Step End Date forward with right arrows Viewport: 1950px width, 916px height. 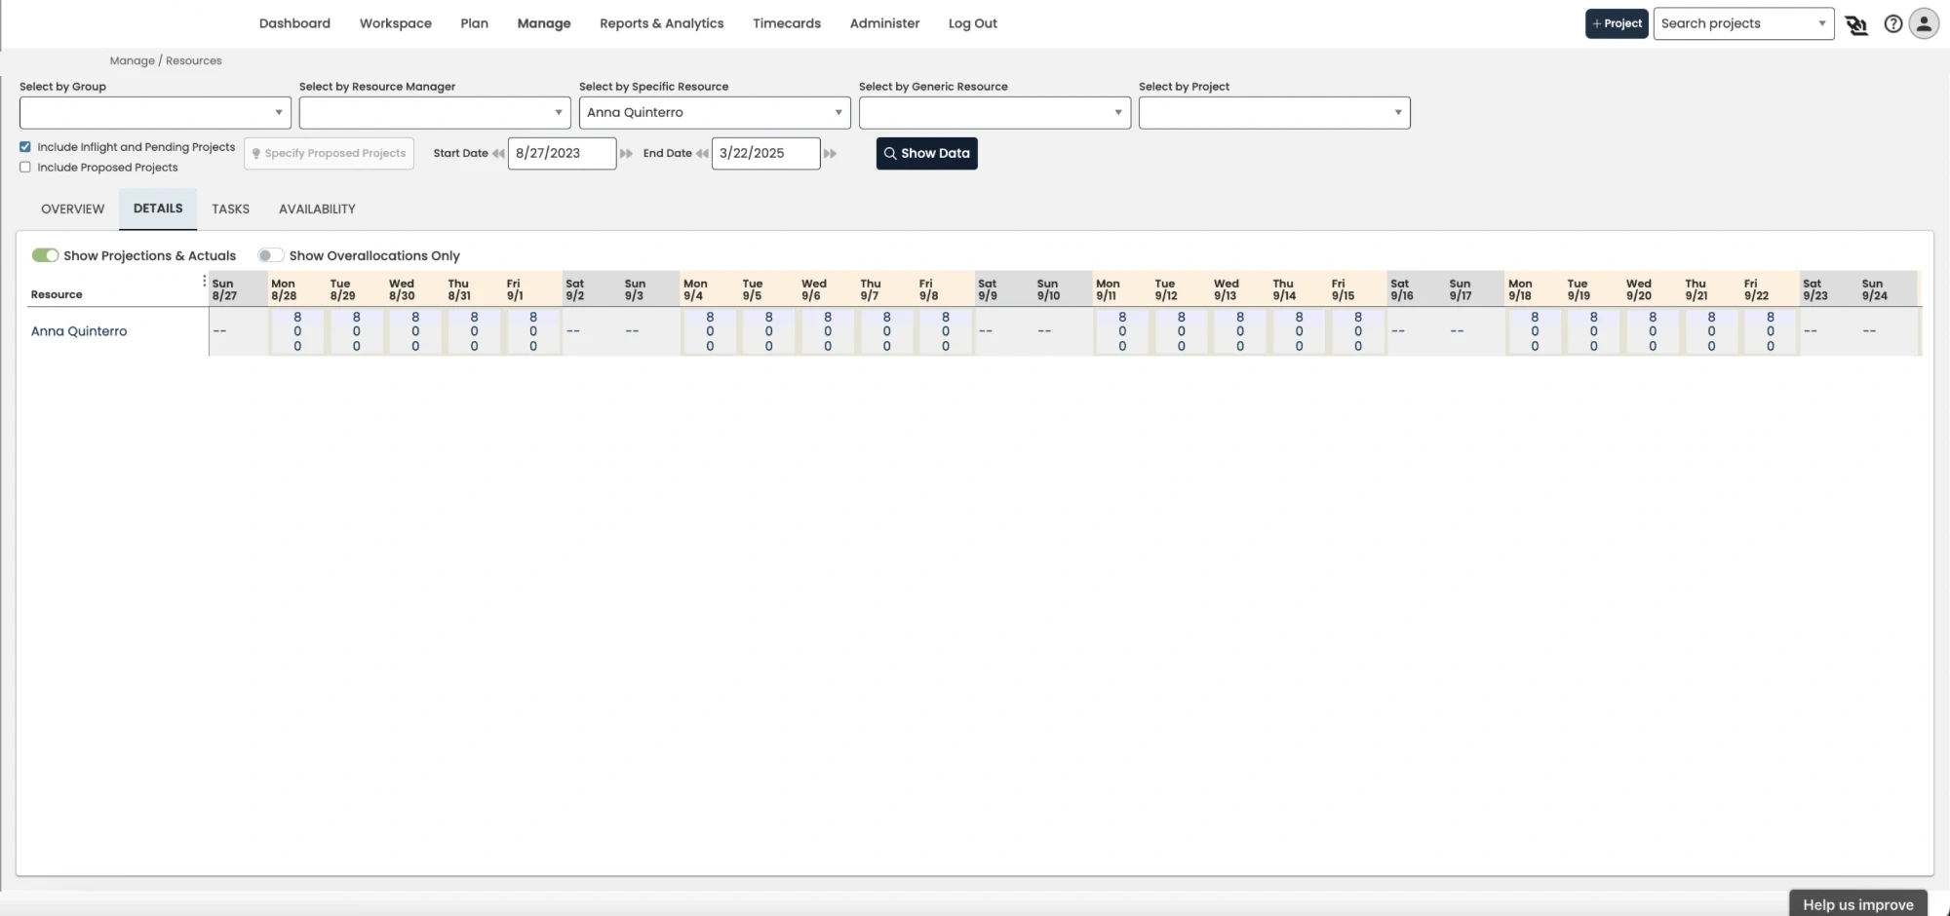point(830,154)
